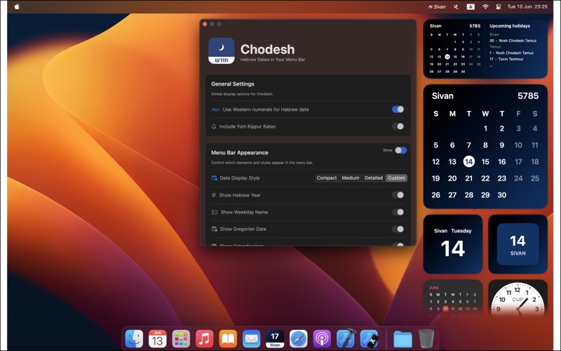The width and height of the screenshot is (561, 351).
Task: Launch the Books app from the dock
Action: coord(228,338)
